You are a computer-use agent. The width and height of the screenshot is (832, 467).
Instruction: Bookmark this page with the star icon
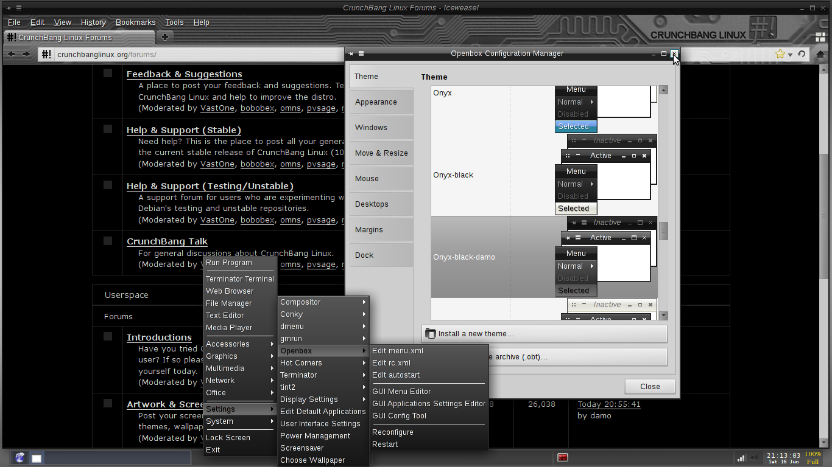780,54
